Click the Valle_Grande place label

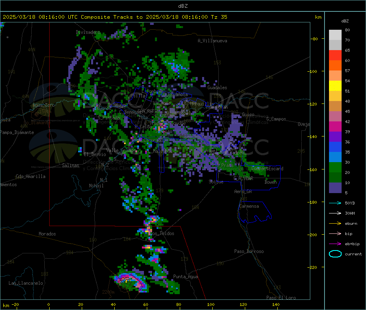tap(121, 150)
